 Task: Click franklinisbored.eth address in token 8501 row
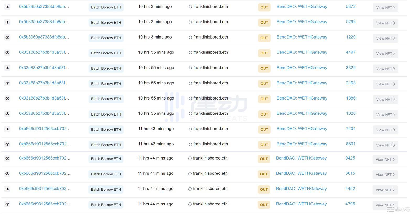[x=211, y=144]
